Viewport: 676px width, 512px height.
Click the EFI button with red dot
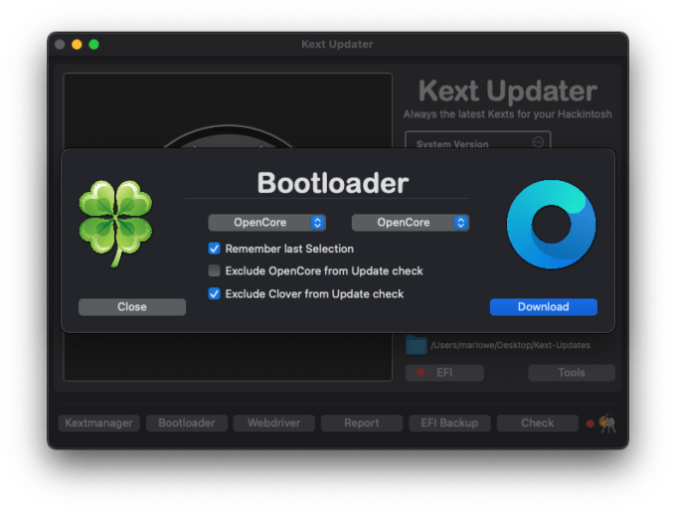[444, 373]
